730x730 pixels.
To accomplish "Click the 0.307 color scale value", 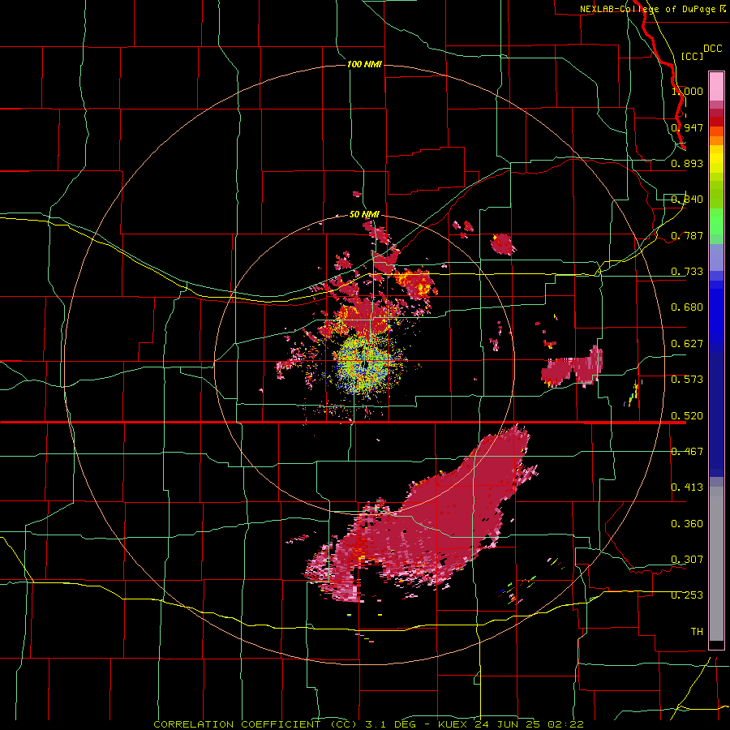I will pos(687,560).
